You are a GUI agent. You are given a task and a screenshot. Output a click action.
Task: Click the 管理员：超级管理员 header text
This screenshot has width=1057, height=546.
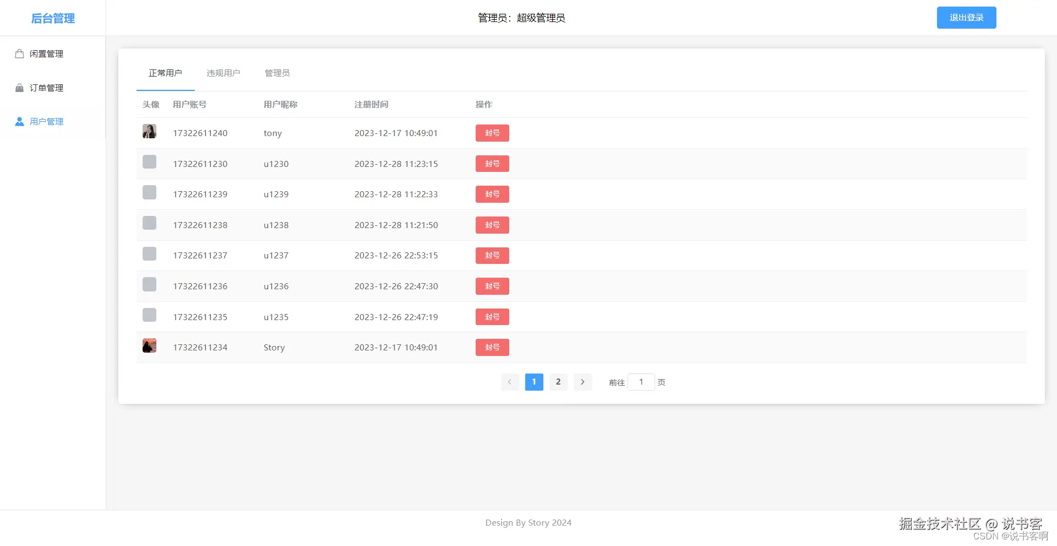pyautogui.click(x=521, y=18)
